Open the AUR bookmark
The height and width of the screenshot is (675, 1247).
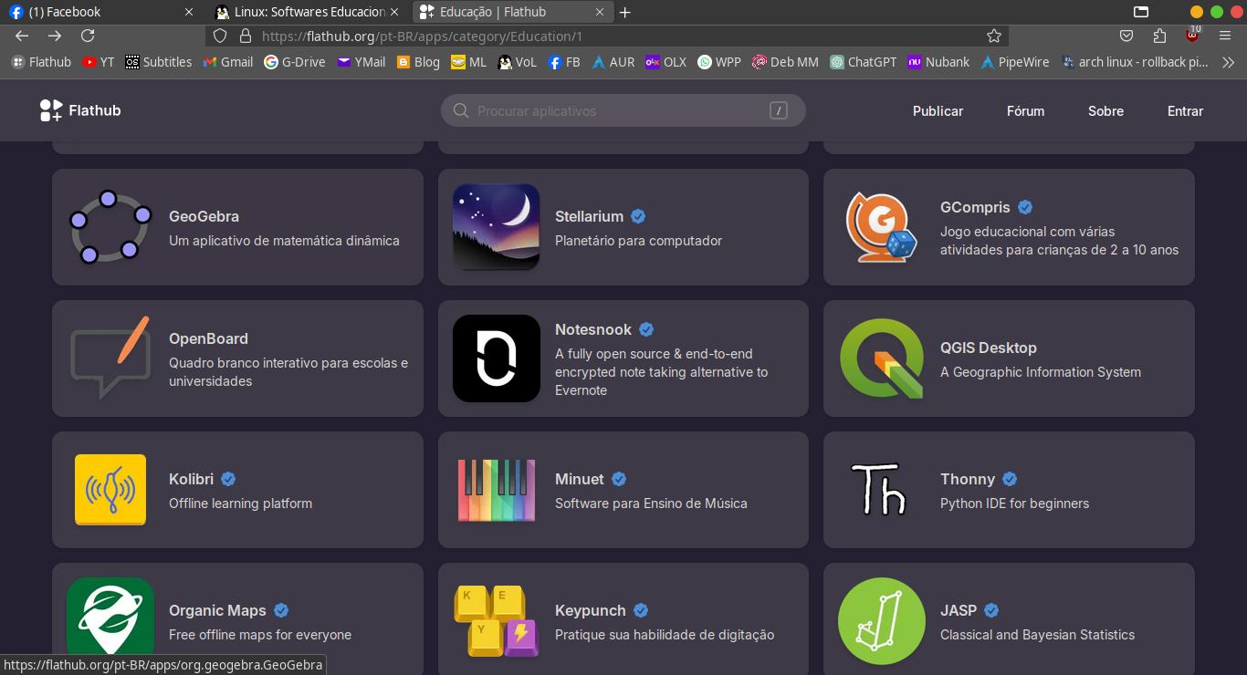pos(613,62)
